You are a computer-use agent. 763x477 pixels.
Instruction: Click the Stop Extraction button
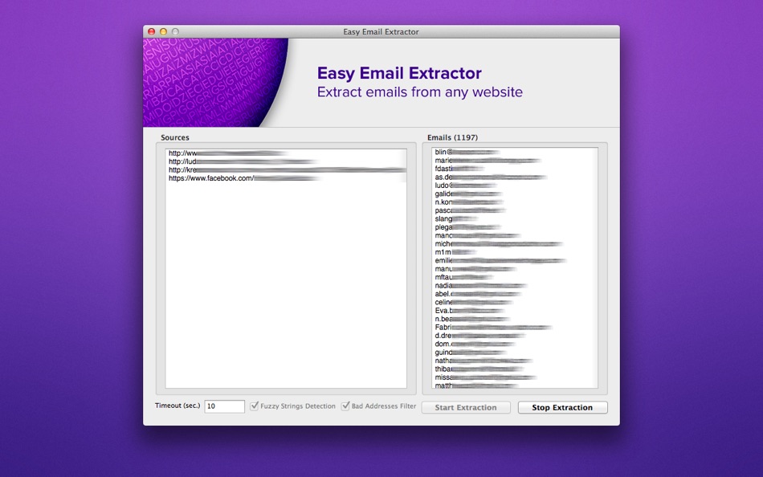[x=562, y=407]
